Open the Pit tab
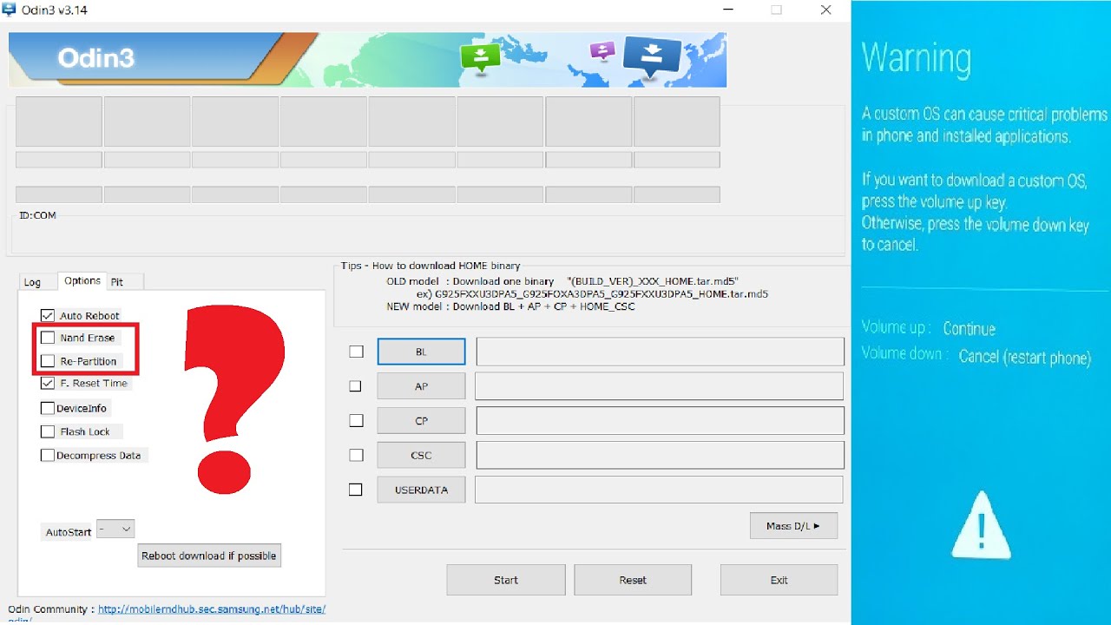 point(117,282)
